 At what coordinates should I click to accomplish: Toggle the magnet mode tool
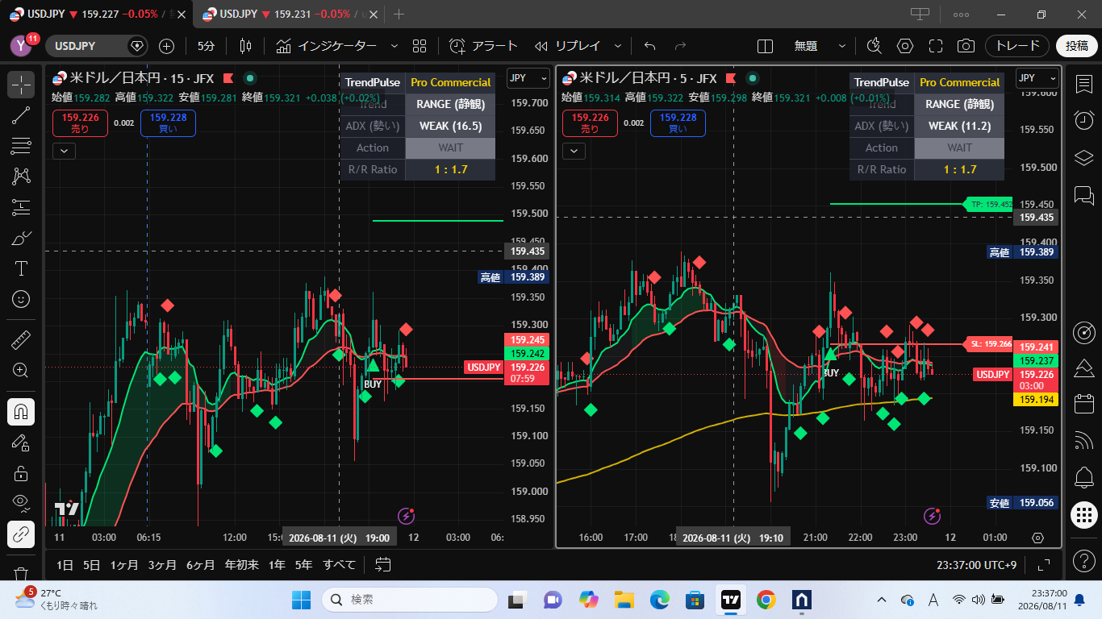point(21,412)
